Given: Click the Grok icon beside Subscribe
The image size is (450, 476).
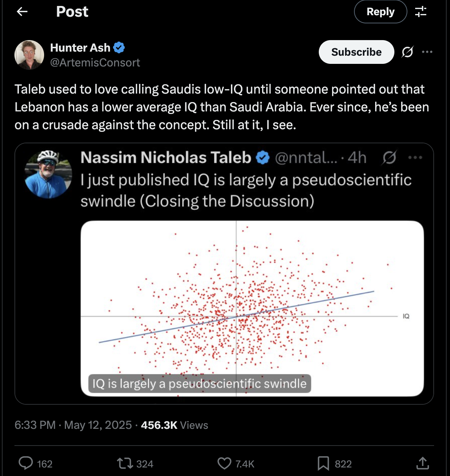Looking at the screenshot, I should click(x=407, y=52).
